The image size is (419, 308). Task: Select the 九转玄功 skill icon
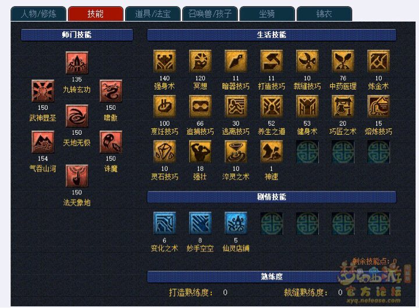(77, 63)
